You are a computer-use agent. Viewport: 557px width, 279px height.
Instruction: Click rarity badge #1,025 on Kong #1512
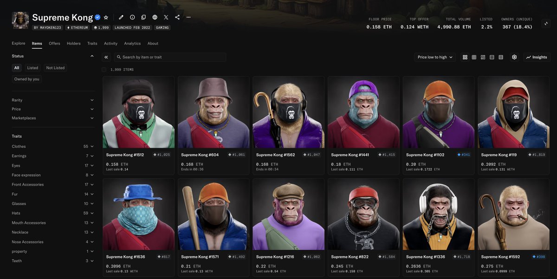click(x=162, y=155)
